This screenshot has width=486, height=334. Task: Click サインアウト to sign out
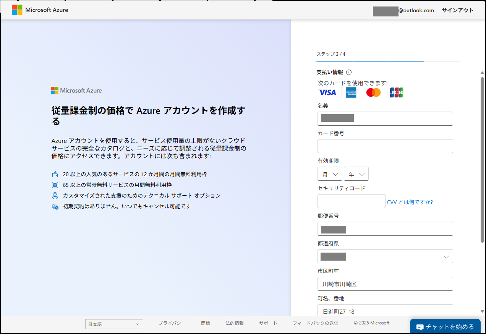coord(457,10)
